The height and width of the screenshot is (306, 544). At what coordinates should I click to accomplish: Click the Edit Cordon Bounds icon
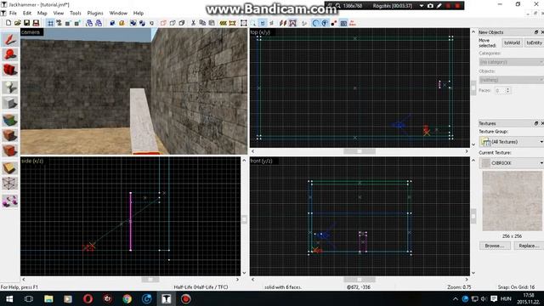coord(232,23)
